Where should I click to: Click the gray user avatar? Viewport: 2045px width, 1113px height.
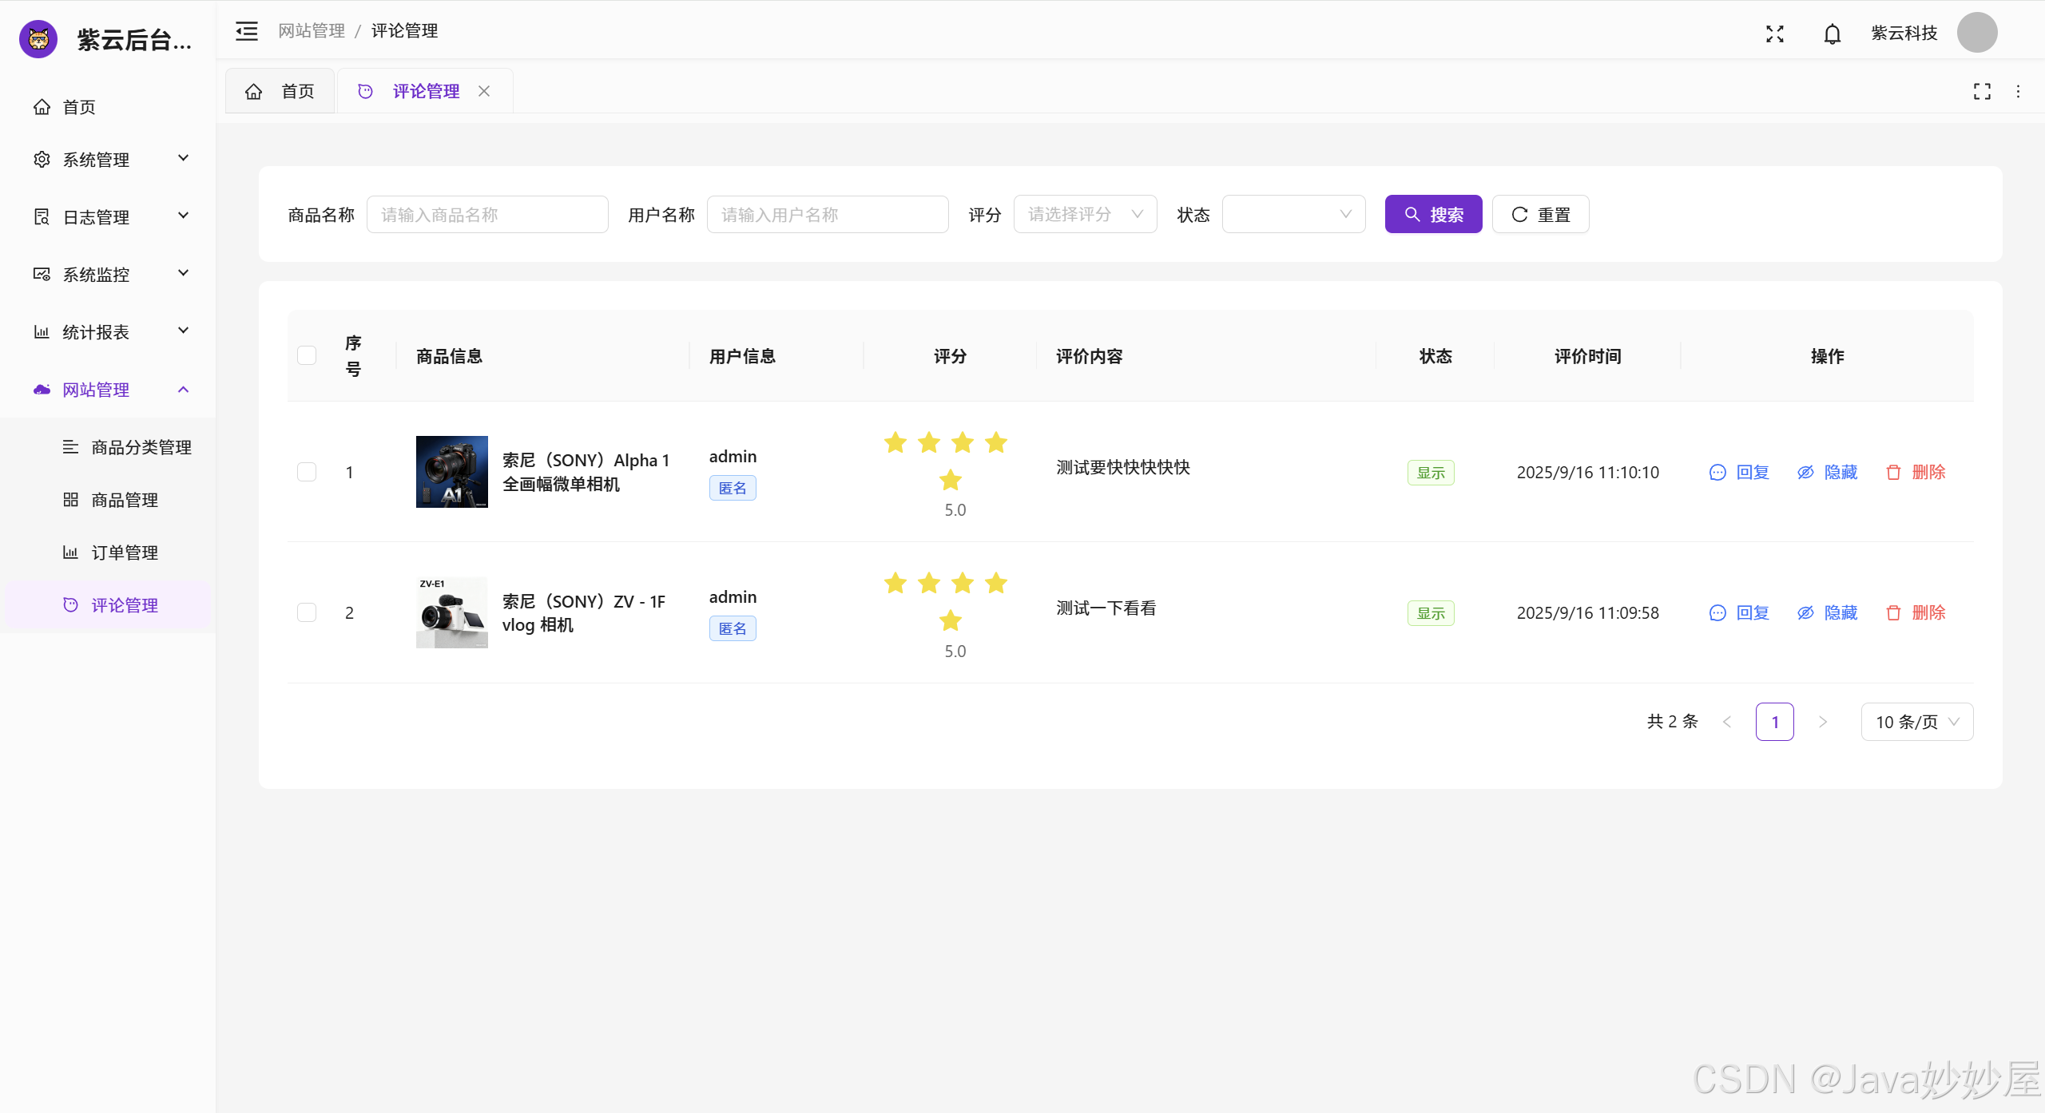click(1977, 33)
